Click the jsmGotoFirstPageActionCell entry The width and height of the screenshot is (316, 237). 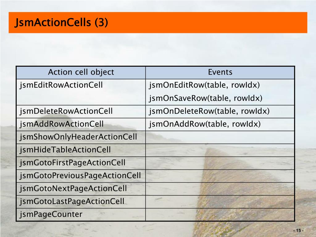73,163
